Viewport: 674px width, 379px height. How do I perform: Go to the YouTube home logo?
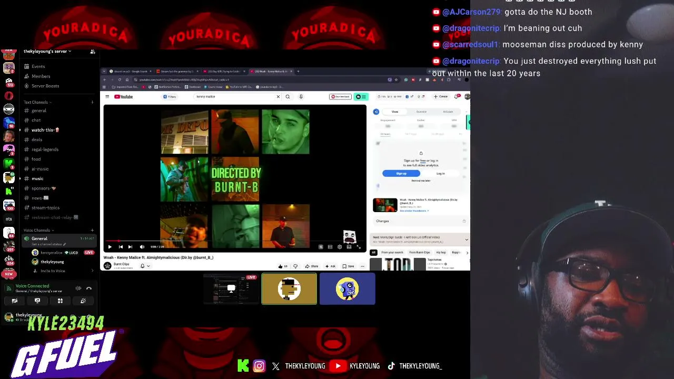click(124, 97)
